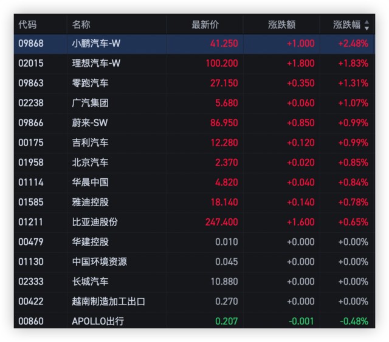Select 比亚迪股份 latest price 247.400
The image size is (389, 342).
pos(221,222)
